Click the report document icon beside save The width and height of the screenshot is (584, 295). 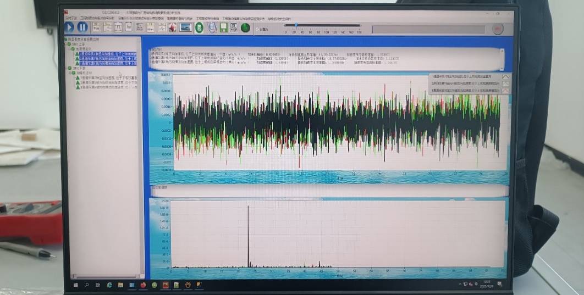(x=233, y=27)
